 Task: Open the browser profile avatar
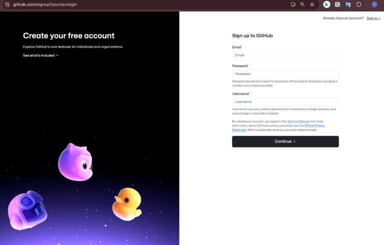374,4
